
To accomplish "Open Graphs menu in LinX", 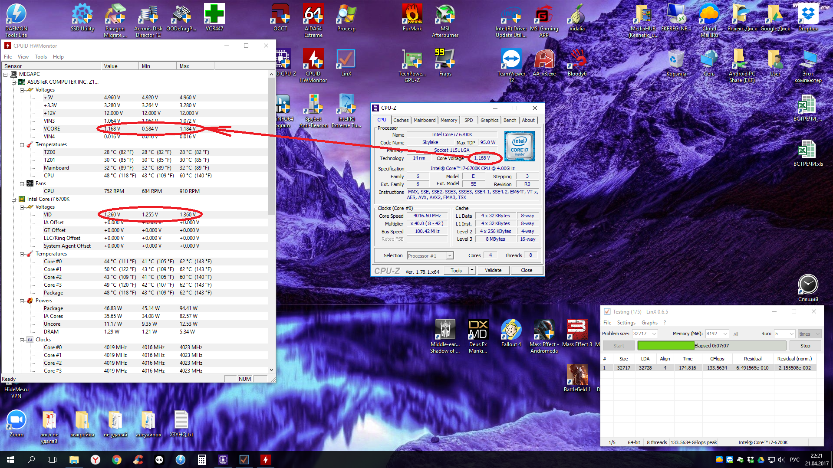I will (649, 323).
